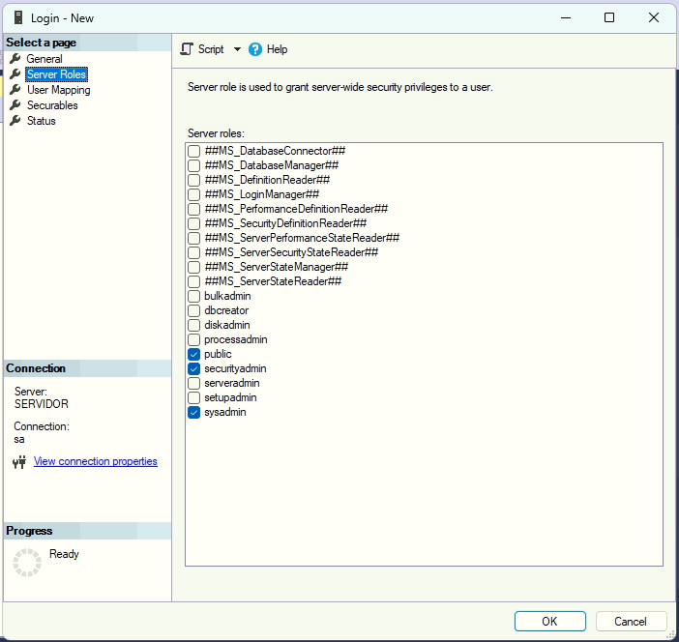Viewport: 679px width, 642px height.
Task: Click the server icon in title bar
Action: pos(18,17)
